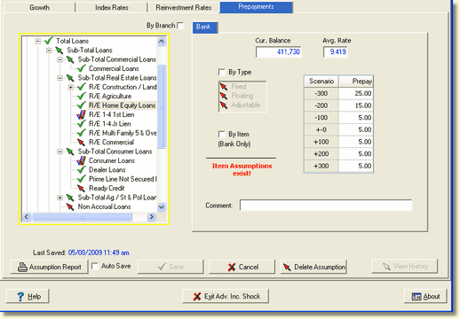460x319 pixels.
Task: Open the Assumption Report
Action: click(50, 267)
